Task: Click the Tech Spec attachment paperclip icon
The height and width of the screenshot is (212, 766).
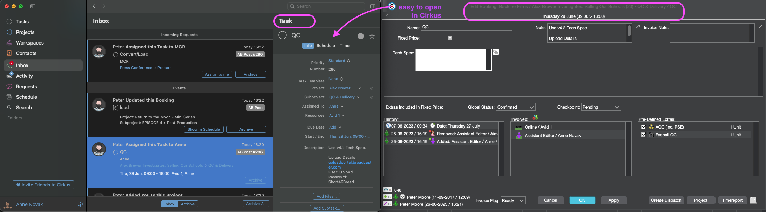Action: 496,52
